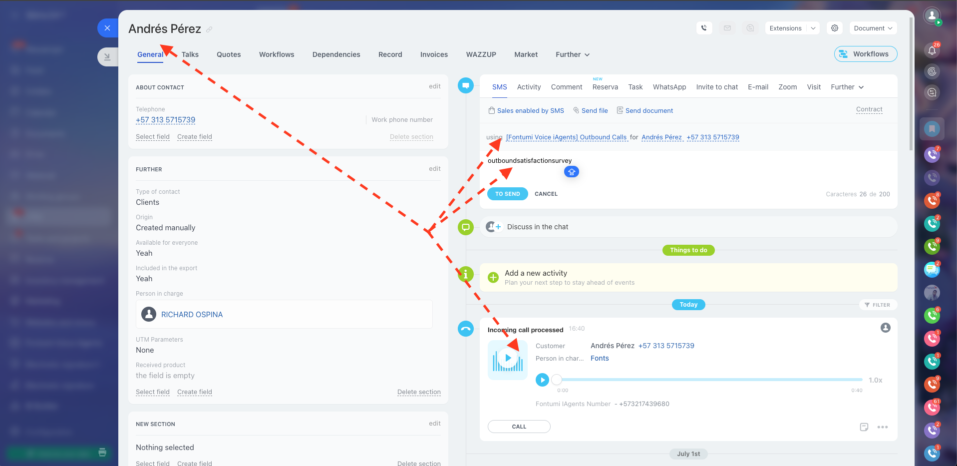This screenshot has height=466, width=957.
Task: Switch to the Invoices tab
Action: tap(434, 54)
